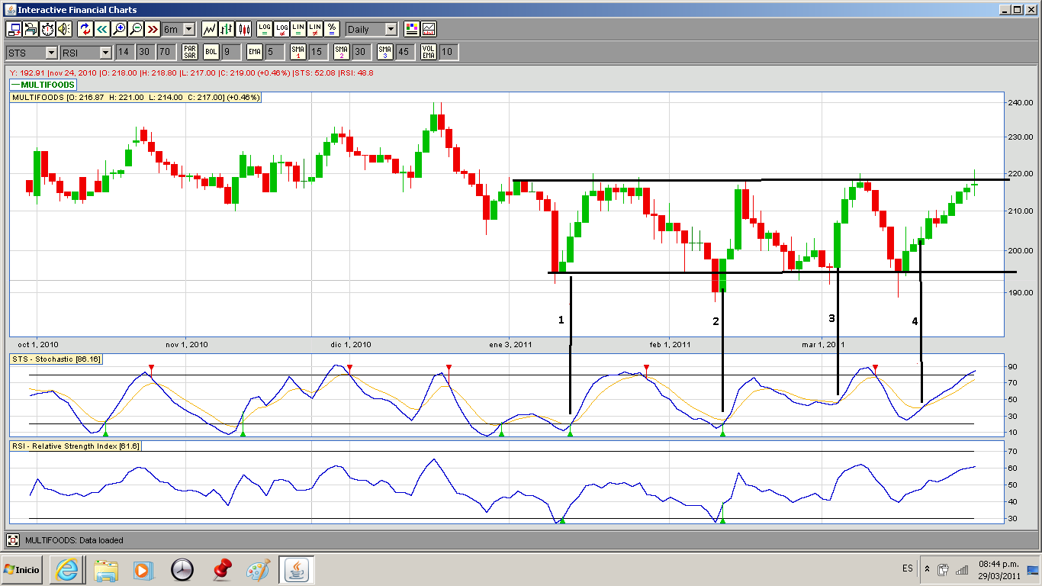1042x586 pixels.
Task: Open the 6m time range dropdown
Action: click(x=188, y=29)
